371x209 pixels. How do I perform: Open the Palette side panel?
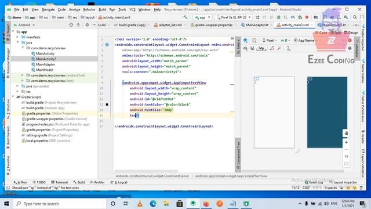click(x=238, y=47)
